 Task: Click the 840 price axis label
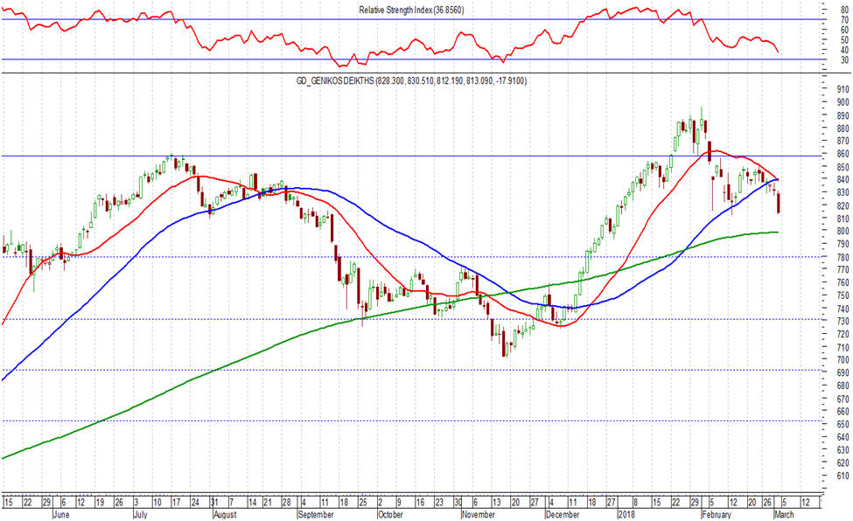coord(843,179)
